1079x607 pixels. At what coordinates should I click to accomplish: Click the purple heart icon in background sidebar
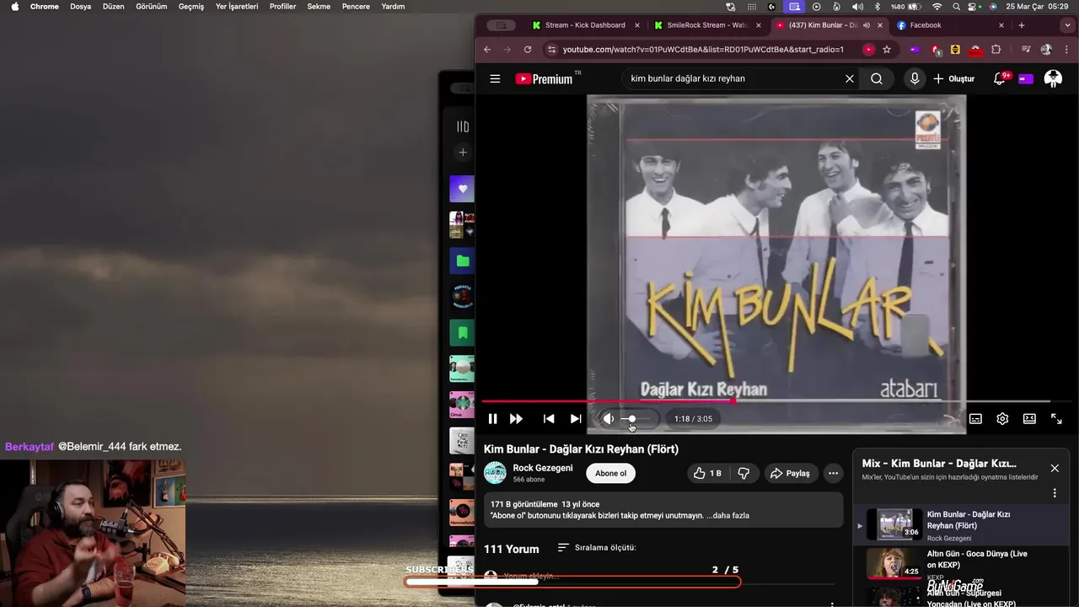click(462, 189)
